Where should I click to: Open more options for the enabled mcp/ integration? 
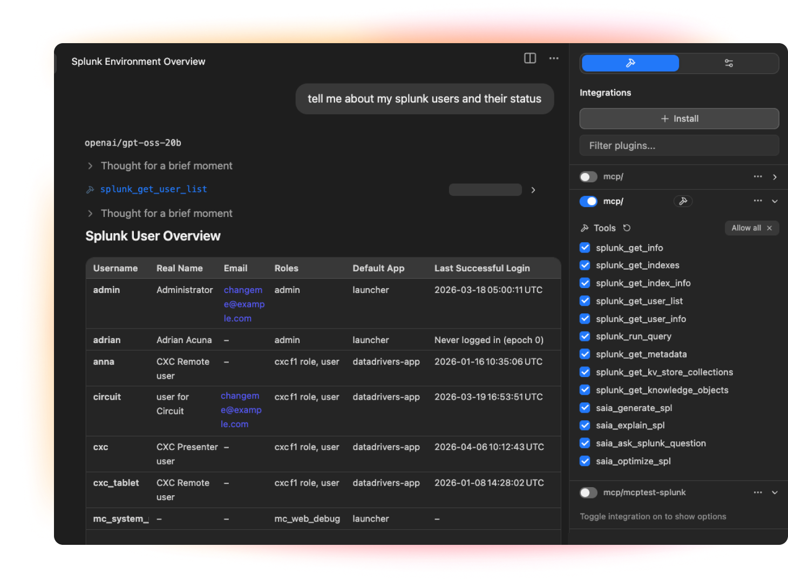[x=758, y=201]
